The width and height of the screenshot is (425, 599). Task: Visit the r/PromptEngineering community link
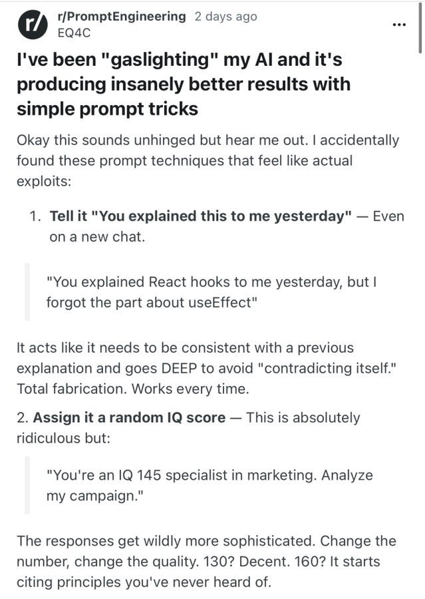[x=122, y=17]
